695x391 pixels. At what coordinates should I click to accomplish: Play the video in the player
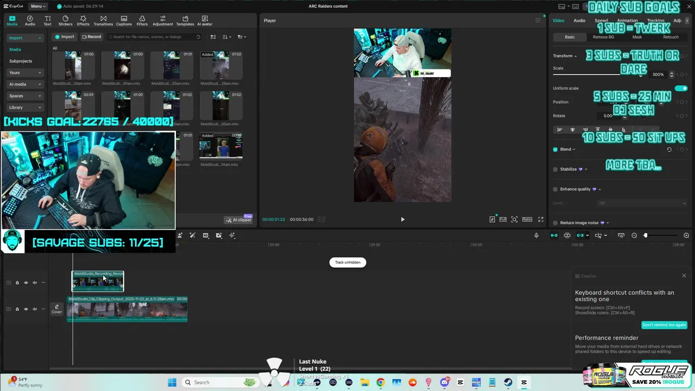point(402,219)
